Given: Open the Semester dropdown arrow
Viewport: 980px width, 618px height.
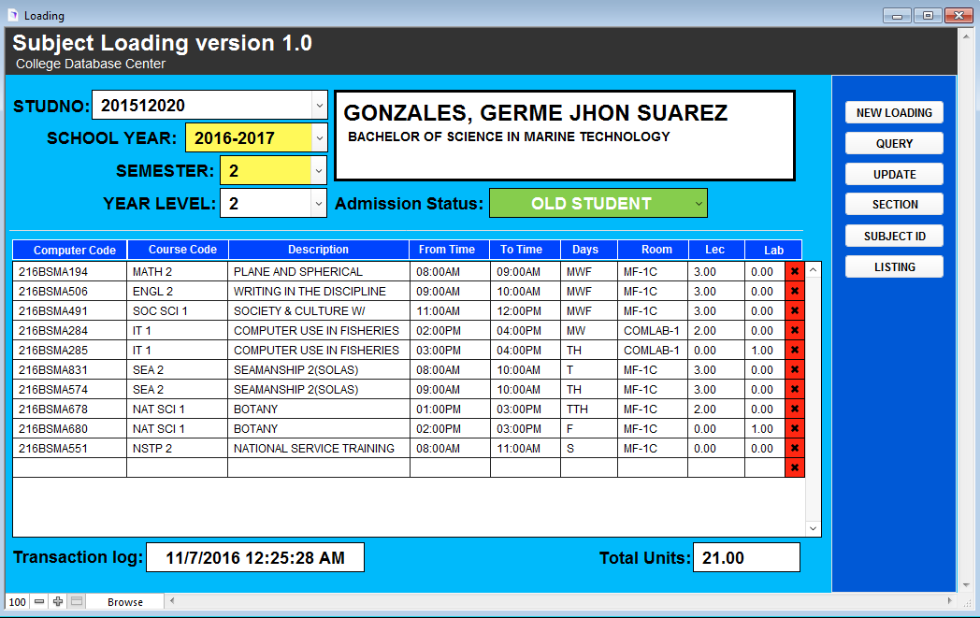Looking at the screenshot, I should point(319,171).
